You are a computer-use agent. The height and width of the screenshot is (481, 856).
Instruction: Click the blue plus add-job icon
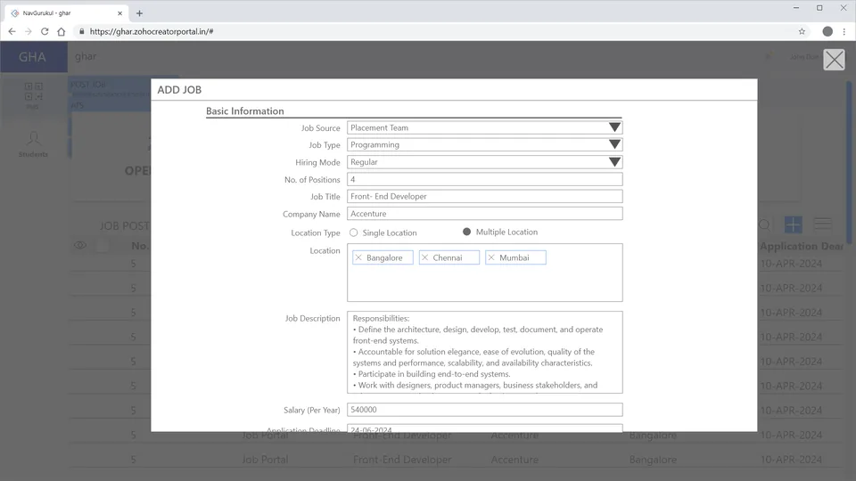(794, 224)
